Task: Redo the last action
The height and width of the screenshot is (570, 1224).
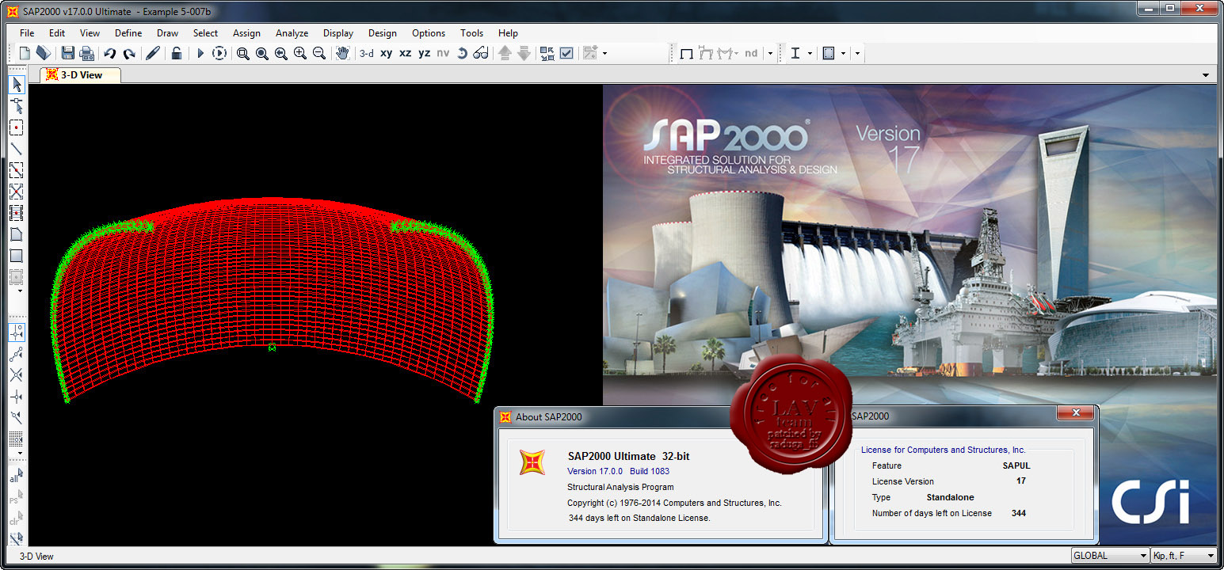Action: pos(129,53)
